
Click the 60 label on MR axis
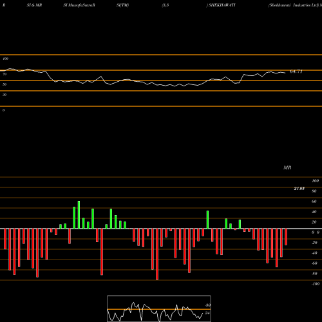(314, 202)
